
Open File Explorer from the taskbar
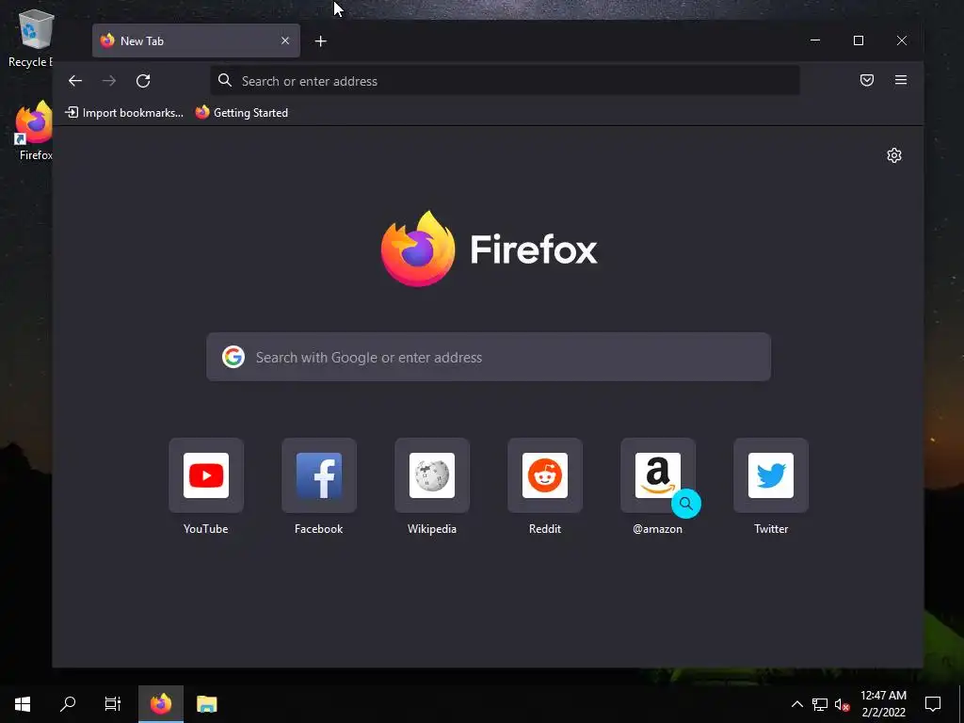point(206,704)
